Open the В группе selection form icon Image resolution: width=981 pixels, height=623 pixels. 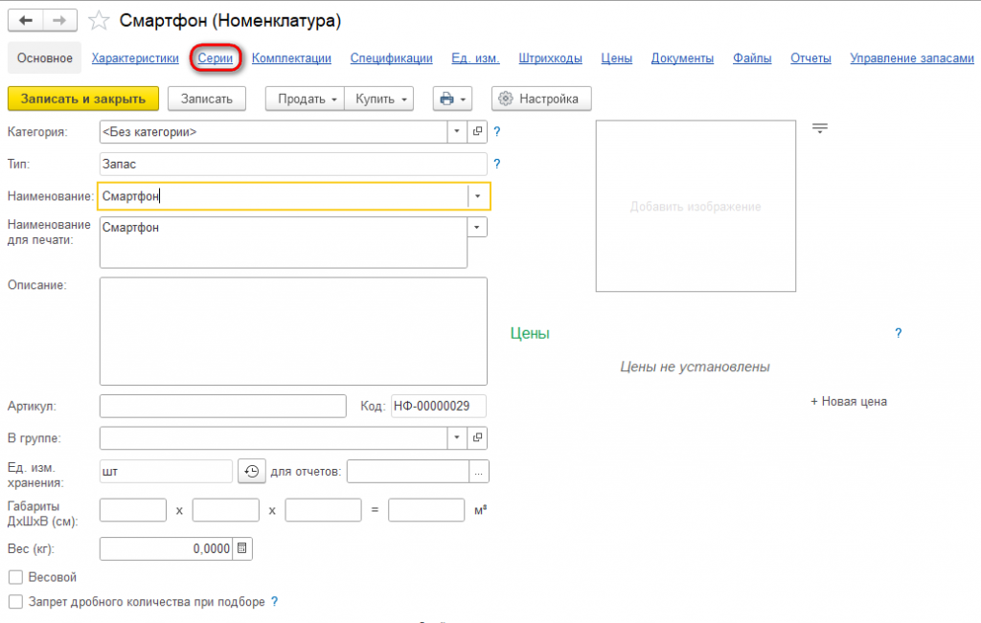[x=477, y=438]
